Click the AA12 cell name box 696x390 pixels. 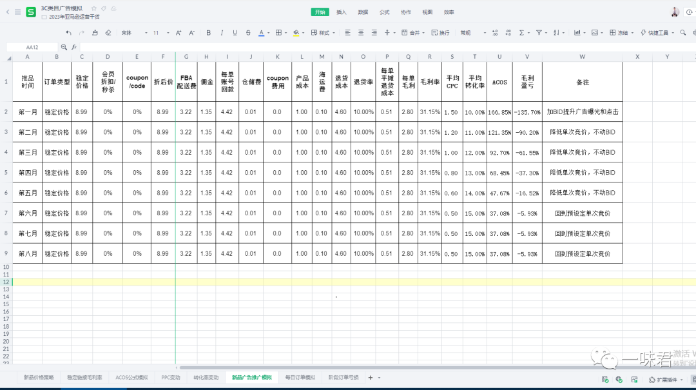(x=32, y=47)
